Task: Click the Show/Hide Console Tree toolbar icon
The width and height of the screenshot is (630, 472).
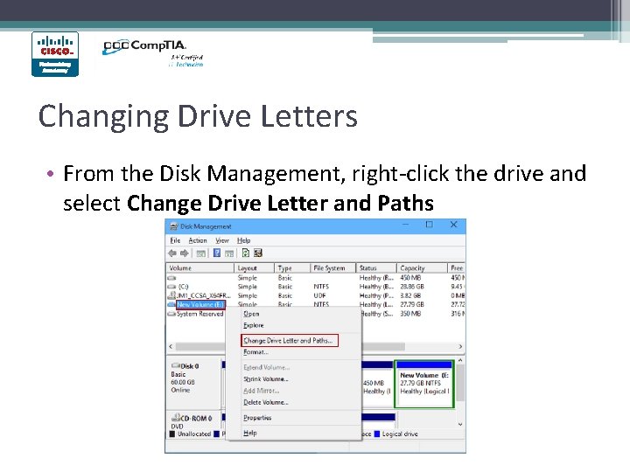Action: pos(201,253)
